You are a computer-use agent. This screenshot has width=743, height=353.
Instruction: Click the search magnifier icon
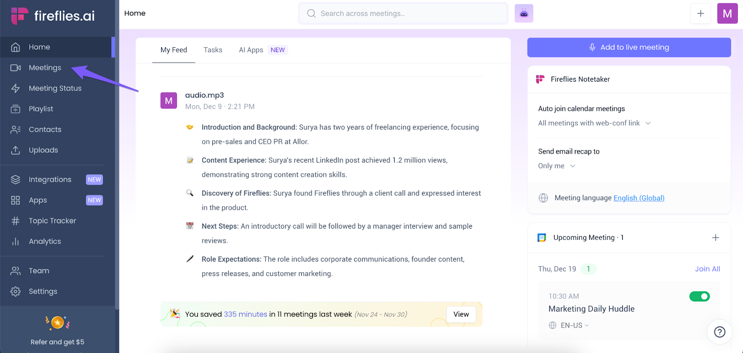(x=311, y=13)
